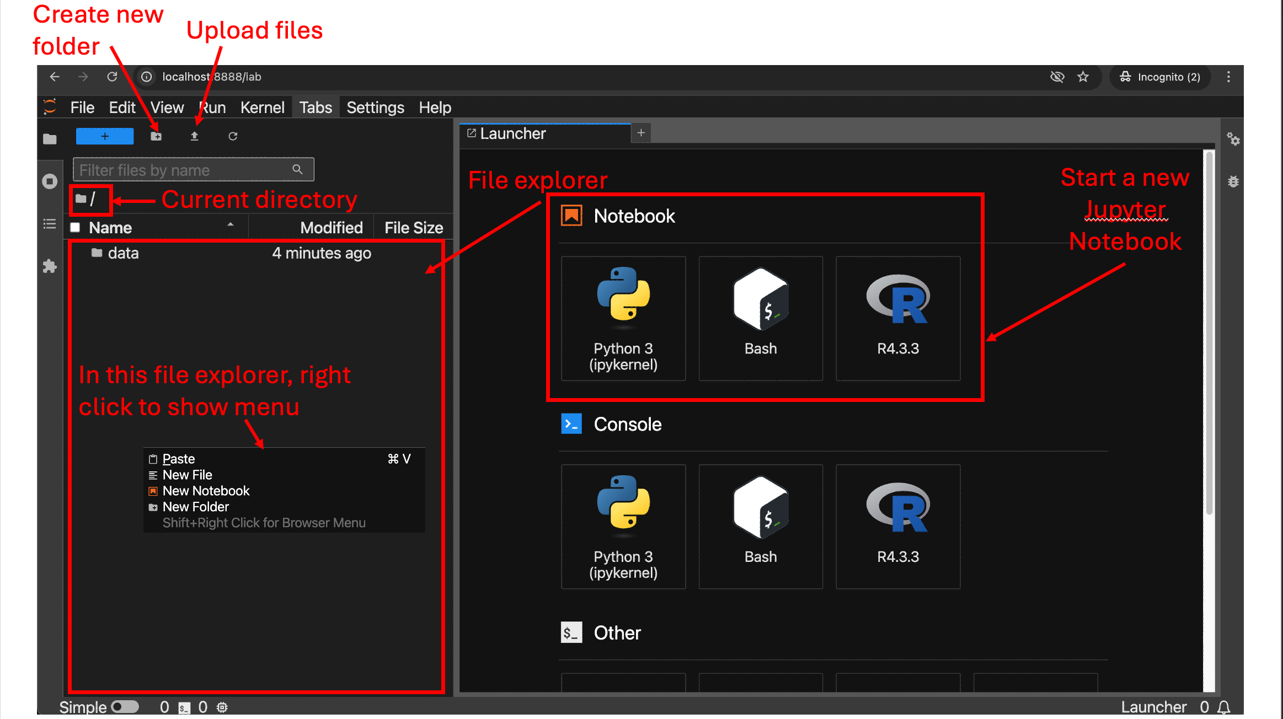
Task: Open the Debugger bug icon panel
Action: [x=1233, y=181]
